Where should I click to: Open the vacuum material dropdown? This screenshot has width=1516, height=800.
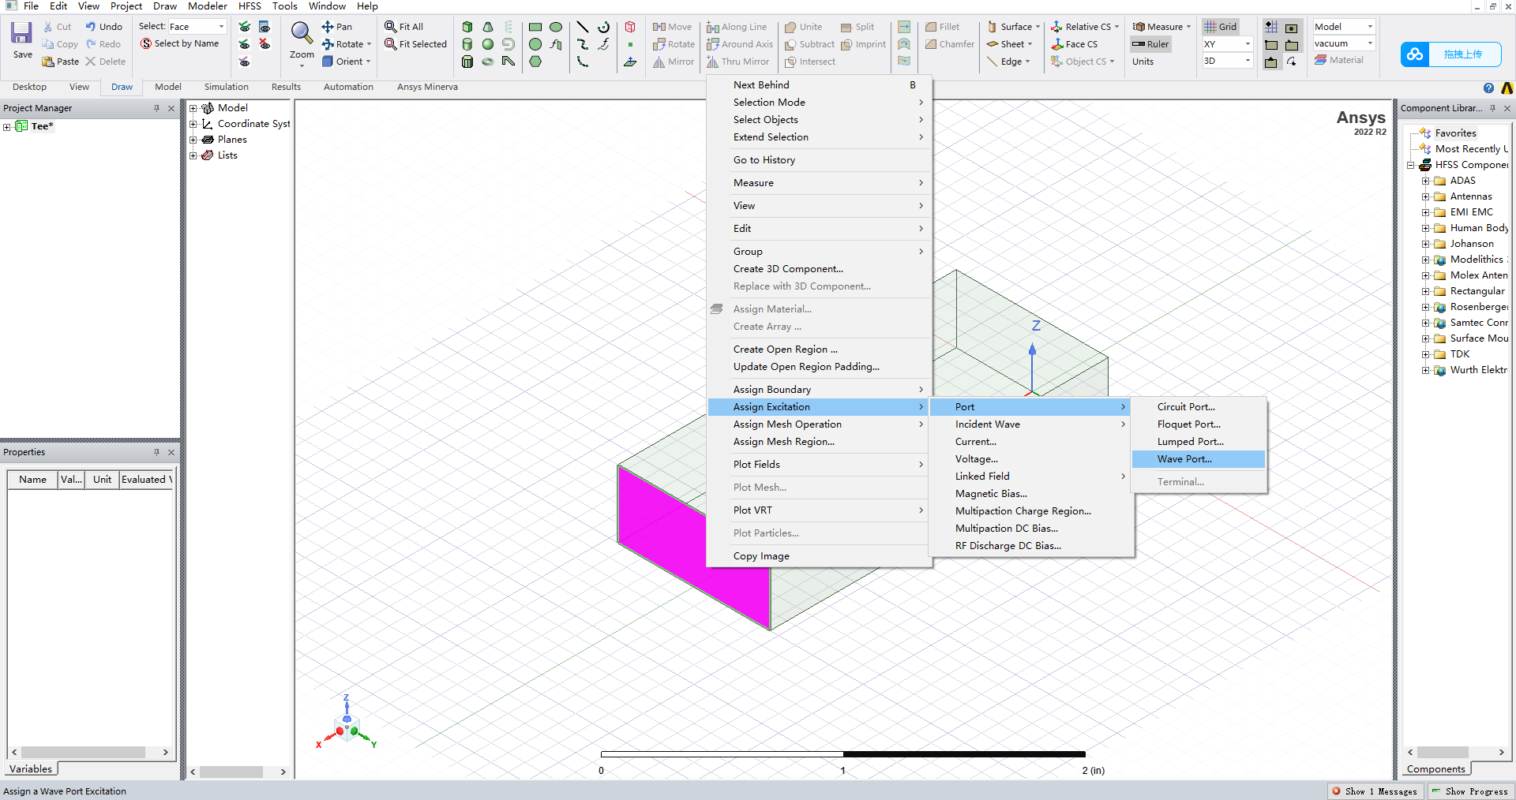1344,43
